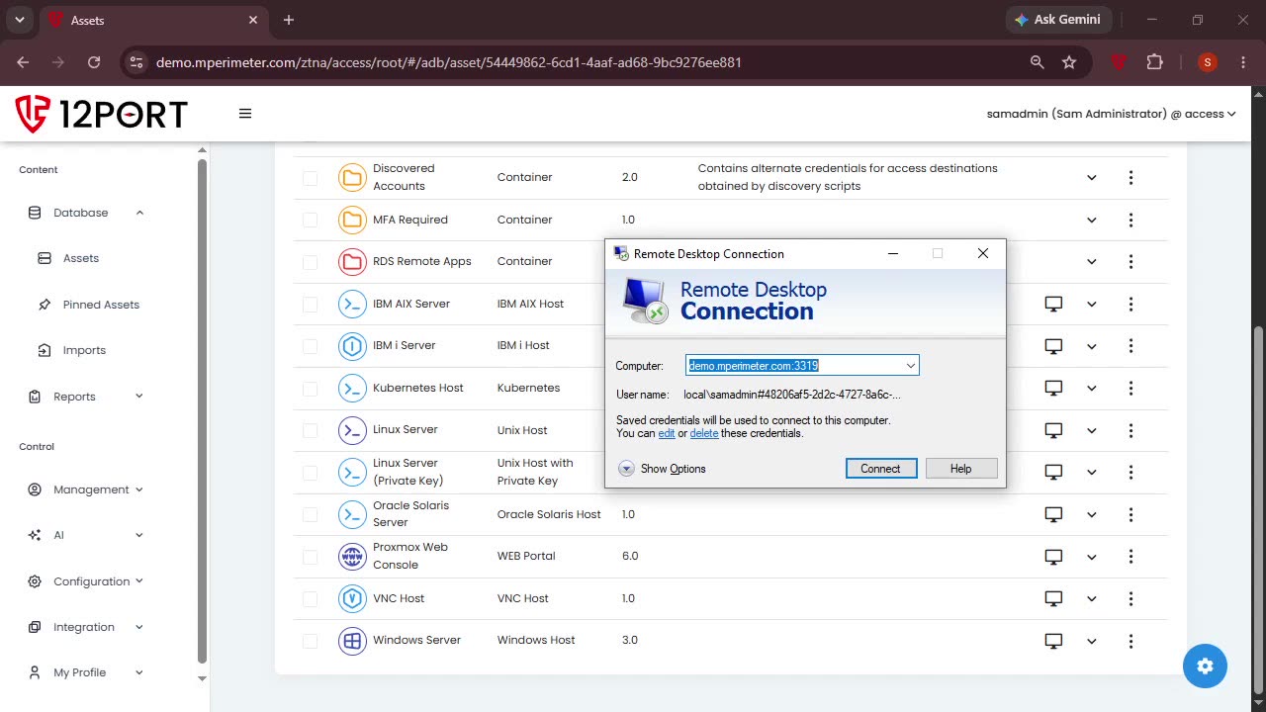The width and height of the screenshot is (1266, 712).
Task: Expand the VNC Host row chevron
Action: point(1092,598)
